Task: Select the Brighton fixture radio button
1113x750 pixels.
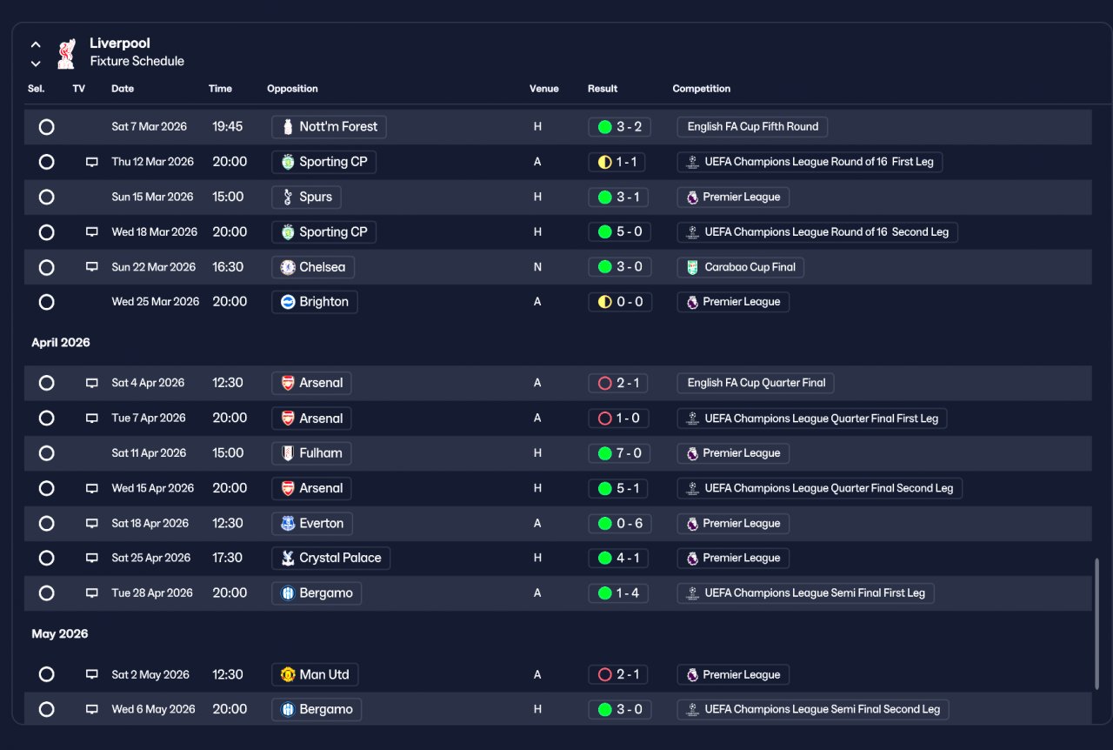Action: click(x=46, y=302)
